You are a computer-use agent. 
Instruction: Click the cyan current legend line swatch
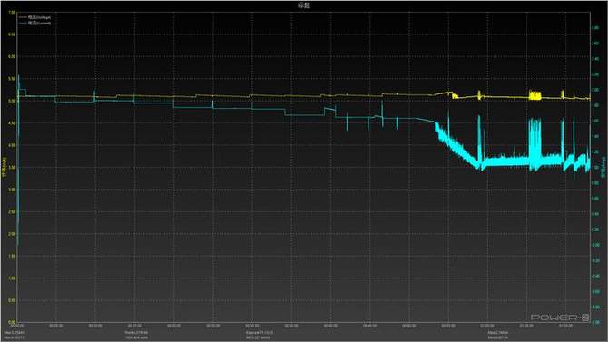(23, 23)
